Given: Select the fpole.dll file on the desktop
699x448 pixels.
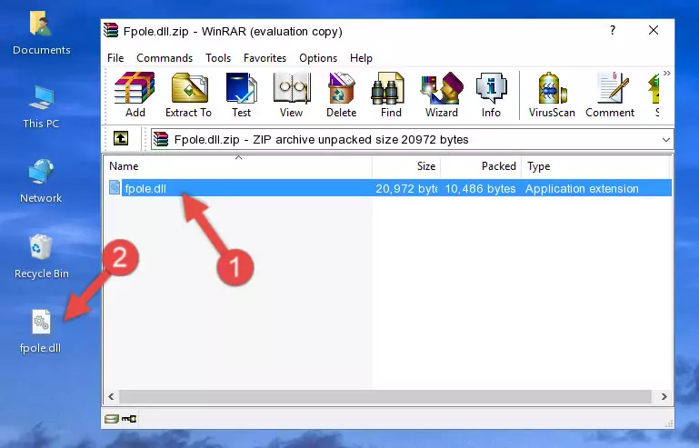Looking at the screenshot, I should tap(41, 332).
